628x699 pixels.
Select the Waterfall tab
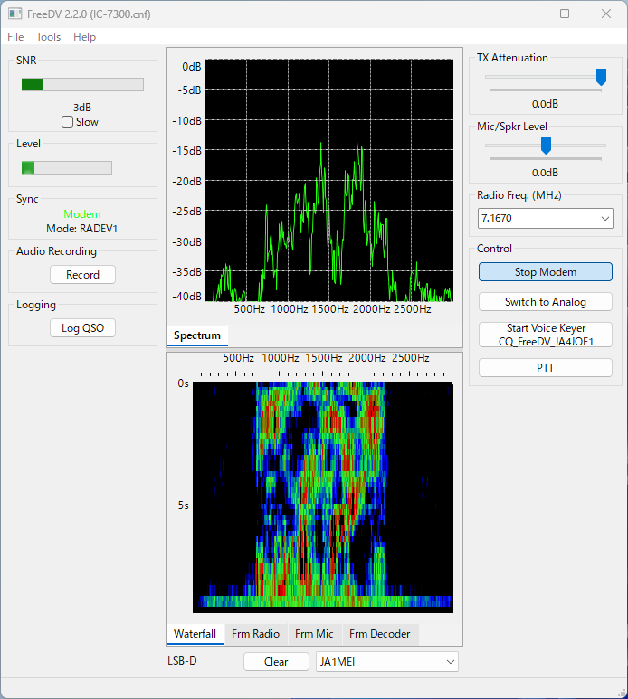tap(195, 634)
